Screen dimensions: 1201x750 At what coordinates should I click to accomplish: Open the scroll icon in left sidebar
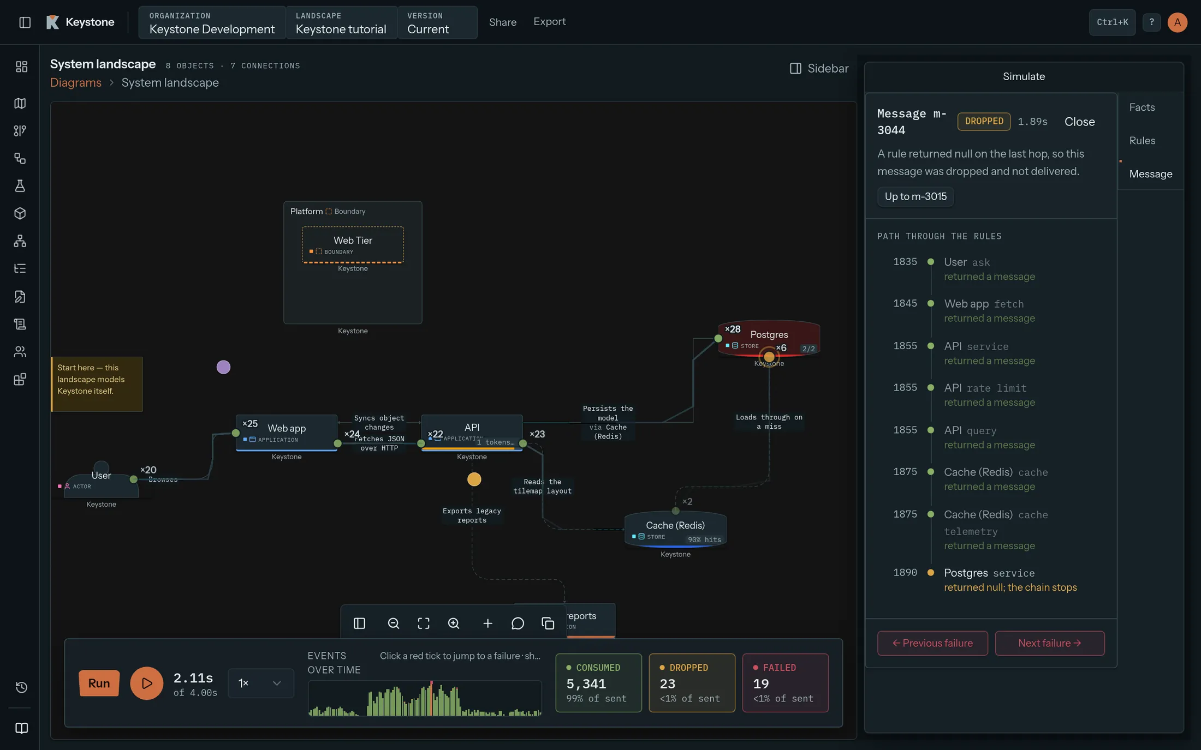[21, 324]
